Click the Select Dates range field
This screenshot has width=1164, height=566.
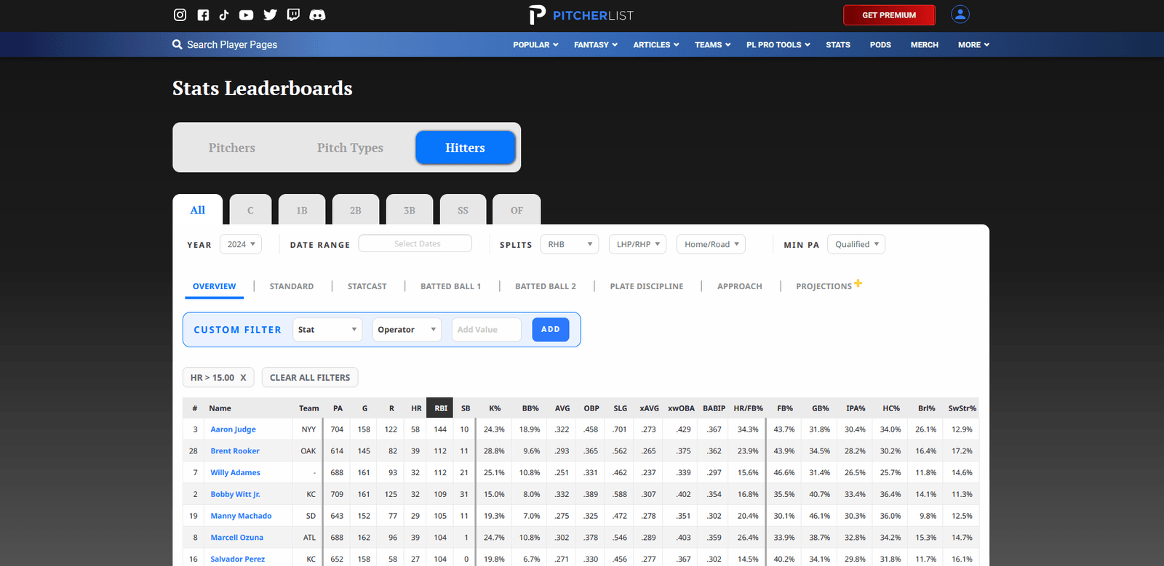(x=415, y=243)
